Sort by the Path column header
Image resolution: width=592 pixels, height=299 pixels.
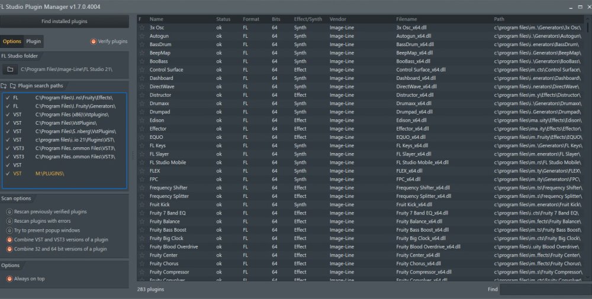pyautogui.click(x=498, y=19)
